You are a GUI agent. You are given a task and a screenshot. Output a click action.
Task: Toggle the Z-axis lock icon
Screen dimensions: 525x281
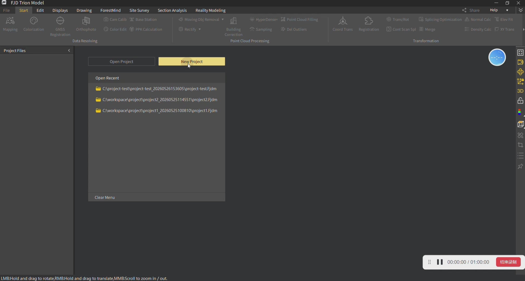pyautogui.click(x=520, y=81)
